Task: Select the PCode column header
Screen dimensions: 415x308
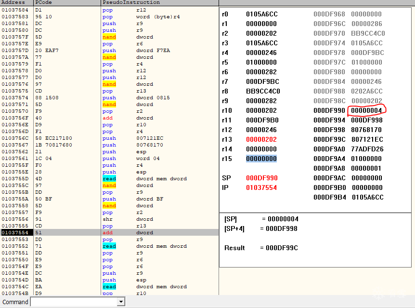Action: tap(67, 2)
